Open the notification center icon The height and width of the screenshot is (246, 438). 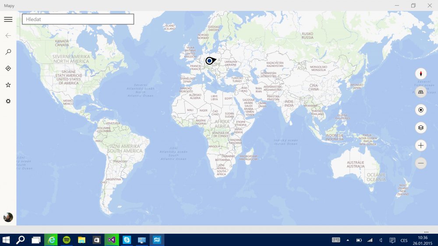(392, 240)
